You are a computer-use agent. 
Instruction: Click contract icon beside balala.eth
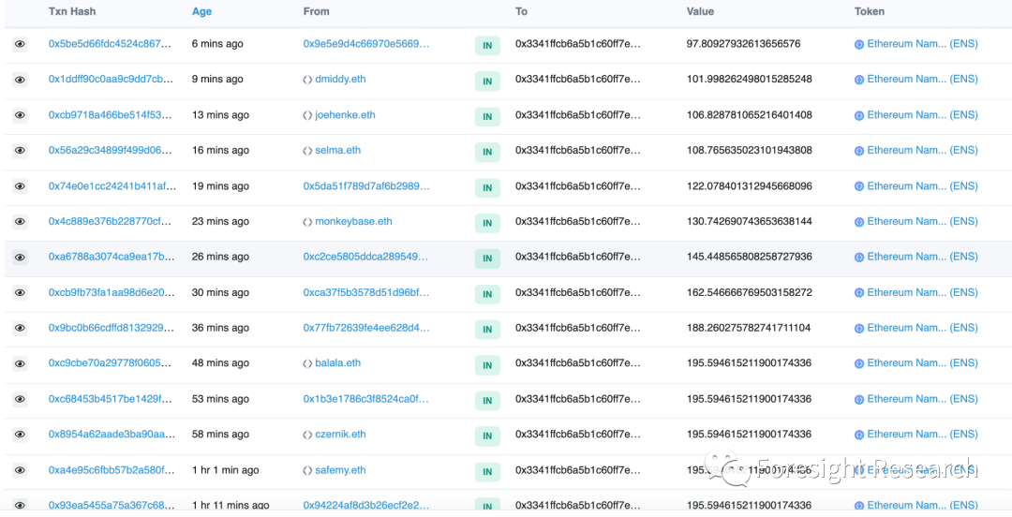pyautogui.click(x=308, y=363)
